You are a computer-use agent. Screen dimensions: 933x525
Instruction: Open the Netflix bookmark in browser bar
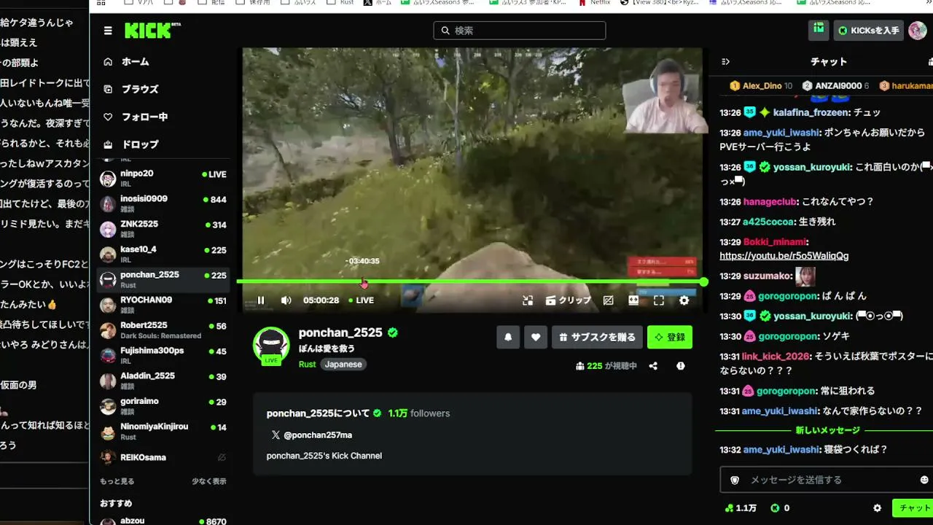pos(594,3)
